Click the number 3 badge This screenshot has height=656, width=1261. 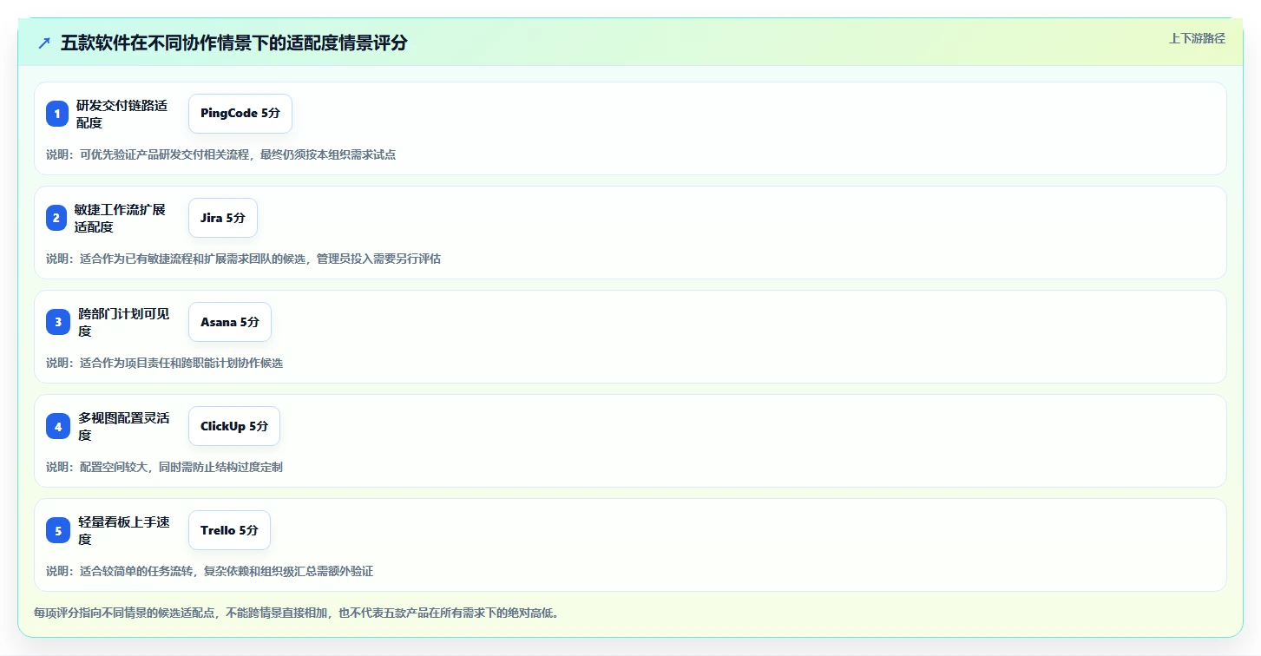coord(58,322)
